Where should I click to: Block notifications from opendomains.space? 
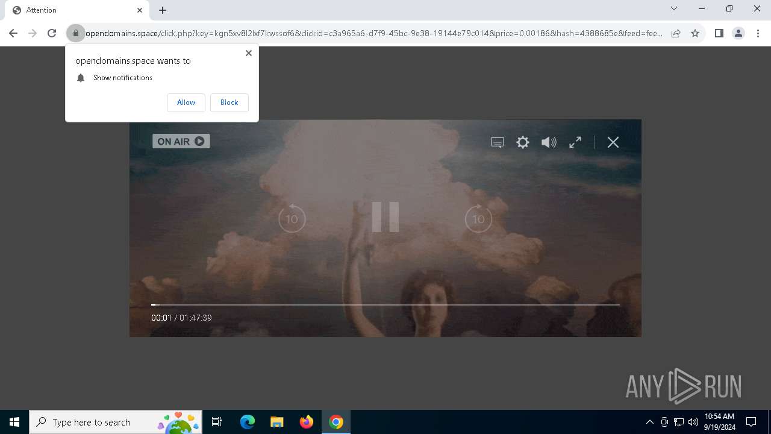tap(229, 102)
